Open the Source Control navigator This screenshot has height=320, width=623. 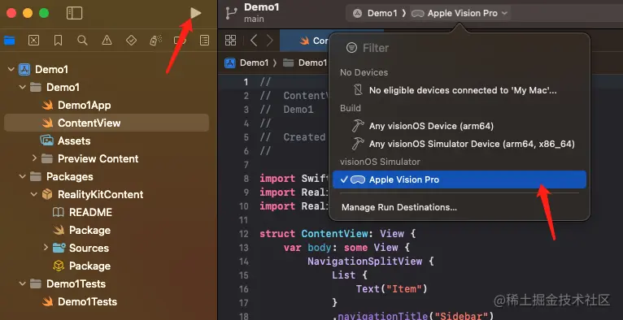[x=34, y=40]
